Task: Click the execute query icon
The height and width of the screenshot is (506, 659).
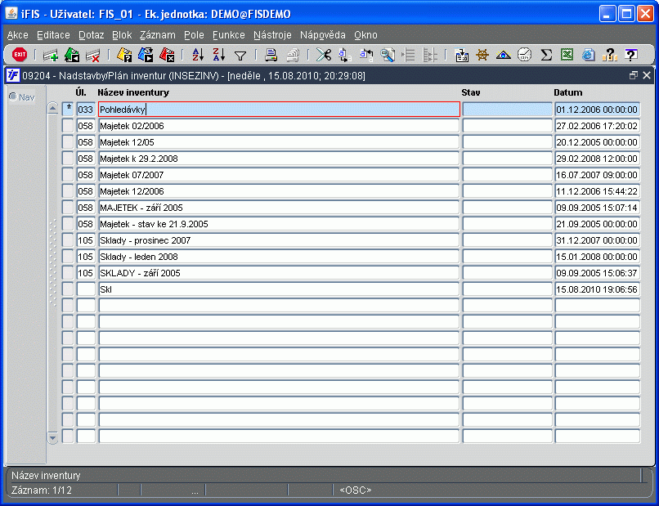Action: tap(146, 55)
